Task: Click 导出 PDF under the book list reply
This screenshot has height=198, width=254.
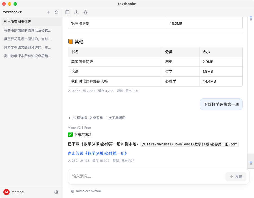Action: pos(132,91)
